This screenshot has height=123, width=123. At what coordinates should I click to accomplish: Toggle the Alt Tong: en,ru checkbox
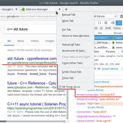point(60,87)
